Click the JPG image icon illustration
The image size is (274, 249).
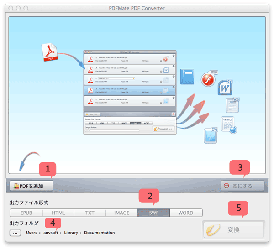(211, 135)
